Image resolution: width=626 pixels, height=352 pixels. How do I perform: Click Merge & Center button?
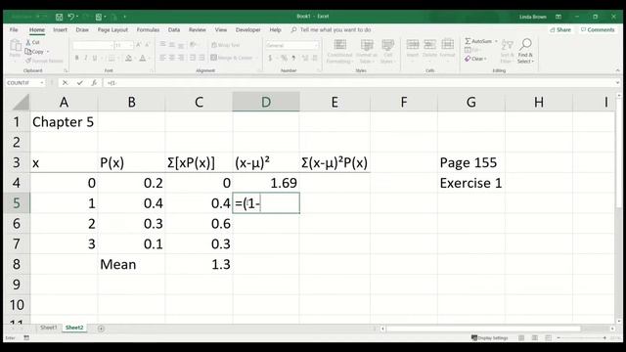pos(232,58)
